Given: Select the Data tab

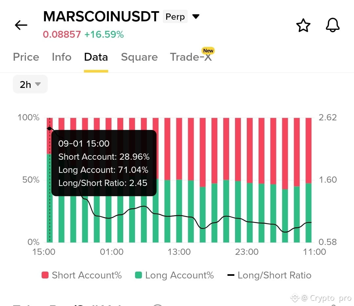Looking at the screenshot, I should click(x=96, y=57).
